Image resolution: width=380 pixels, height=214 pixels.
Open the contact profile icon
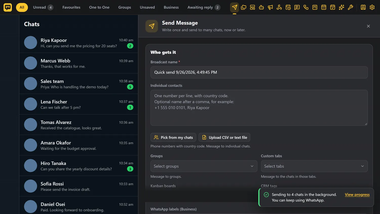(x=363, y=7)
